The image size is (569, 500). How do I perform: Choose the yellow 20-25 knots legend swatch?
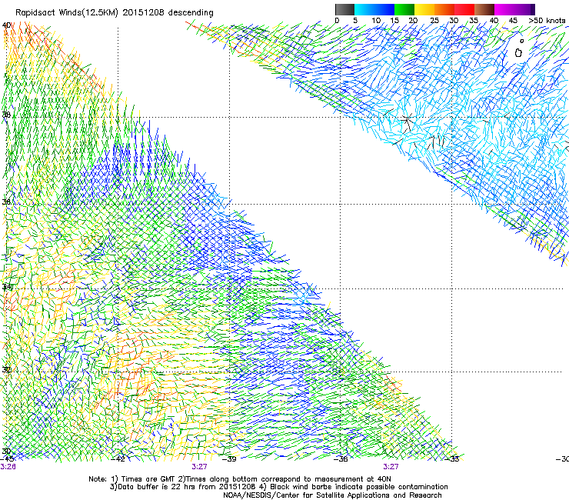(x=424, y=9)
